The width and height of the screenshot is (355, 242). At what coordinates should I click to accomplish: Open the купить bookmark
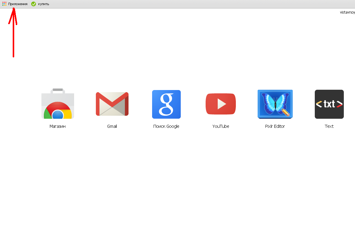click(40, 4)
